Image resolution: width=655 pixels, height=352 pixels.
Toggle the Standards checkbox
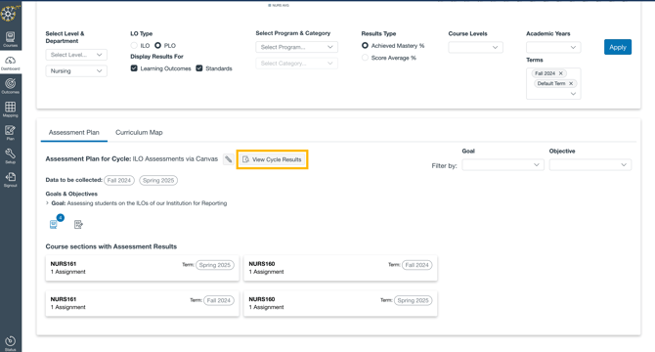pyautogui.click(x=199, y=68)
